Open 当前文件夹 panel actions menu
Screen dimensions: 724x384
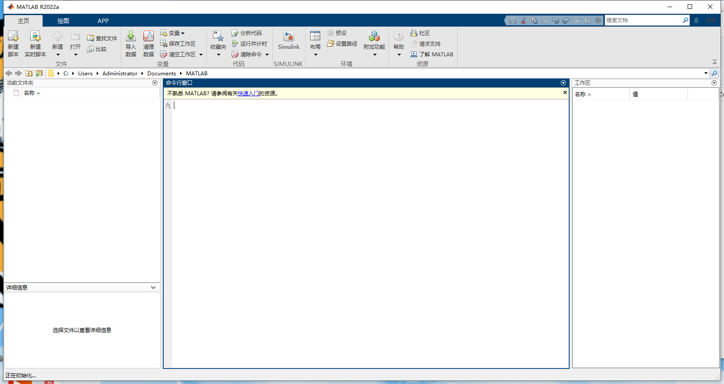(155, 83)
